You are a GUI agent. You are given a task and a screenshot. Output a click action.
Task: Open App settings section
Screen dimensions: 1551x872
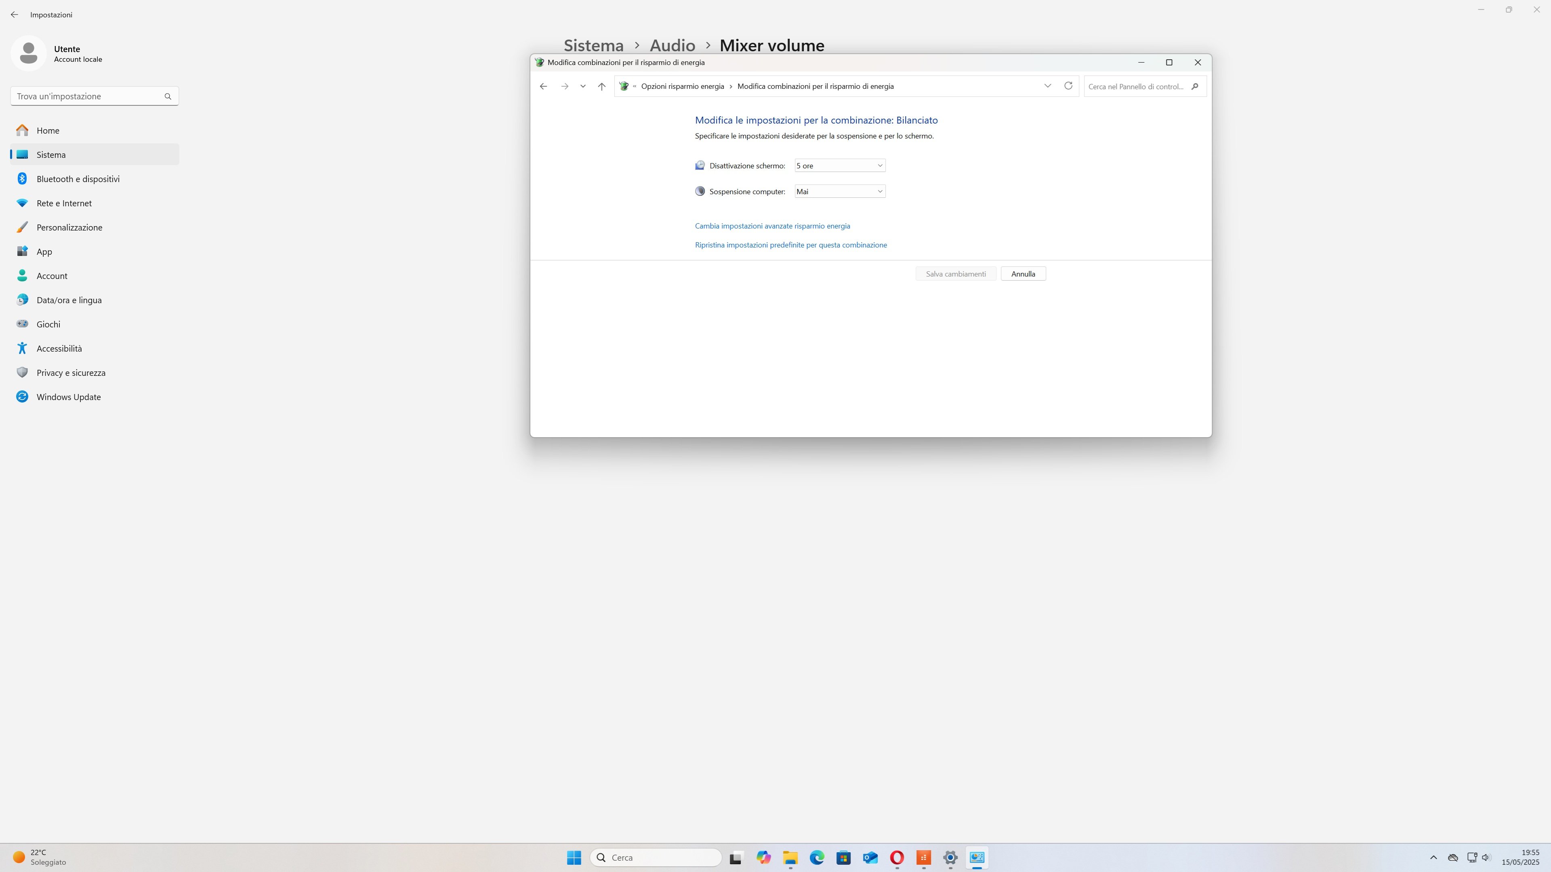point(95,252)
